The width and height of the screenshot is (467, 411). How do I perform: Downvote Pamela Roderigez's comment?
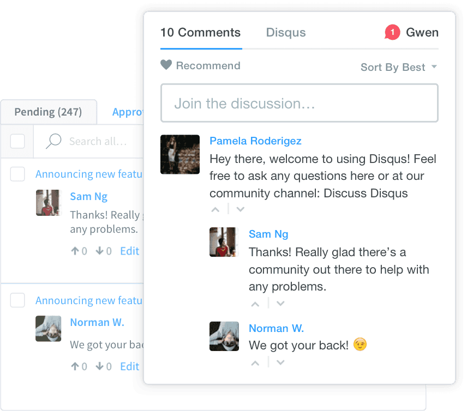(x=241, y=209)
